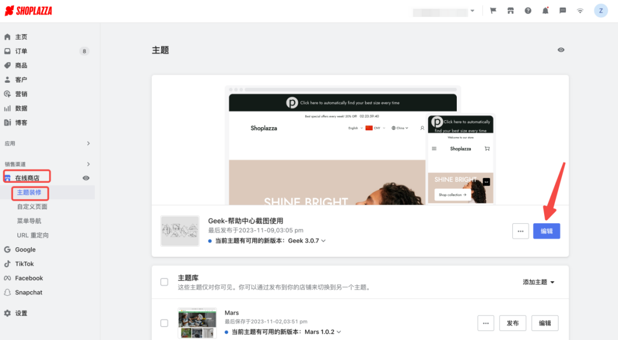Open 主题装修 theme customization
The height and width of the screenshot is (340, 618).
[x=29, y=192]
